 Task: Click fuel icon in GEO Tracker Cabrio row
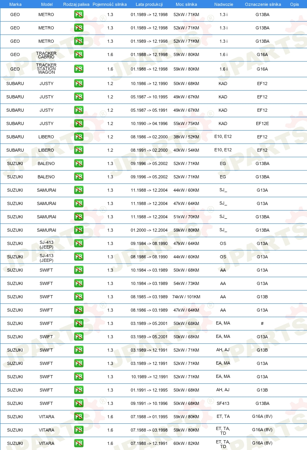click(79, 54)
